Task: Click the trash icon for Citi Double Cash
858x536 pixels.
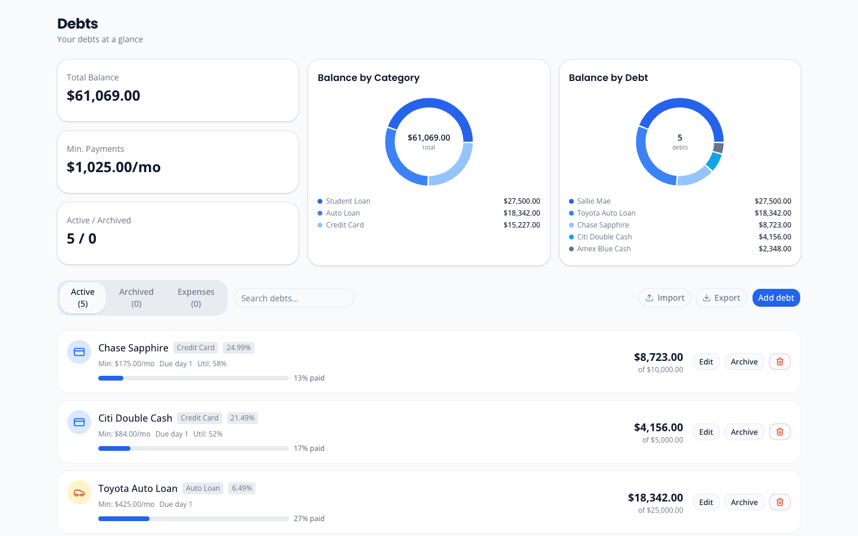Action: [779, 432]
